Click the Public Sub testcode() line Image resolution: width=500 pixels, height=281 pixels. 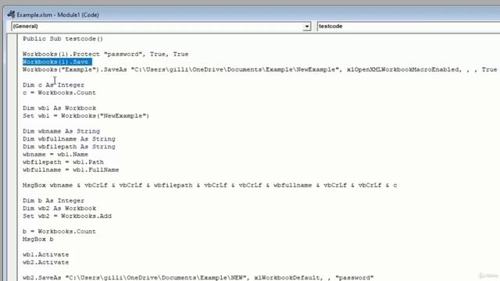pos(62,39)
